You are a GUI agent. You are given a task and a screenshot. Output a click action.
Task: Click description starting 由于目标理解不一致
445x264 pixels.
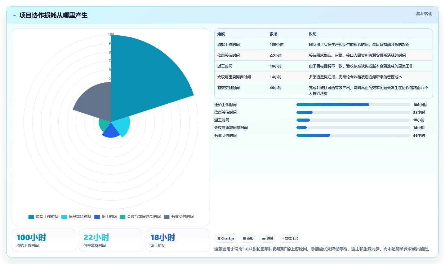pyautogui.click(x=361, y=66)
